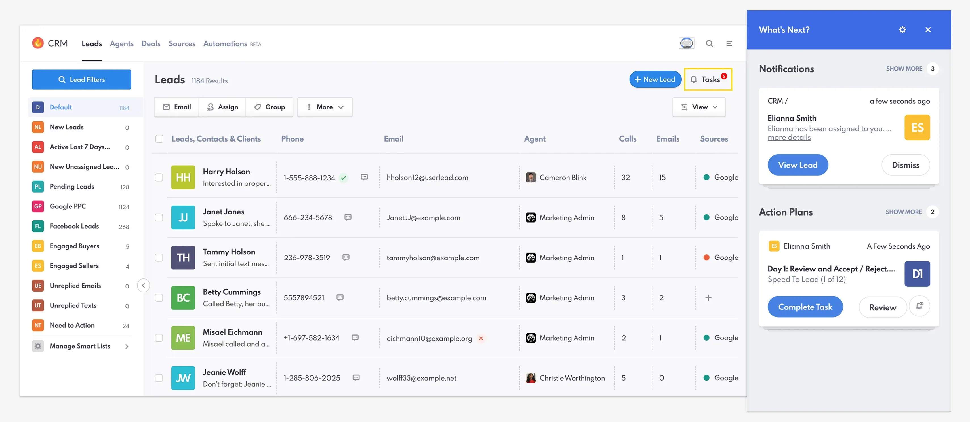The image size is (970, 422).
Task: Check the select-all leads checkbox in header
Action: pos(159,138)
